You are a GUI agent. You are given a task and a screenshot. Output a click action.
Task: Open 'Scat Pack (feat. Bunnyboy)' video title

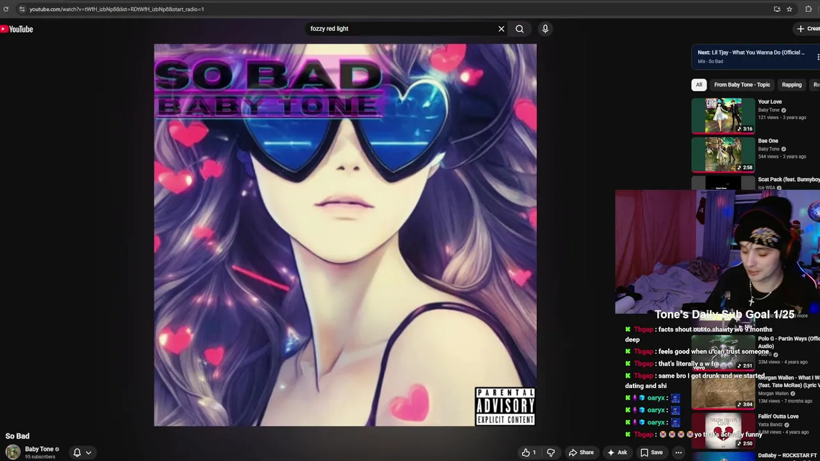tap(789, 180)
